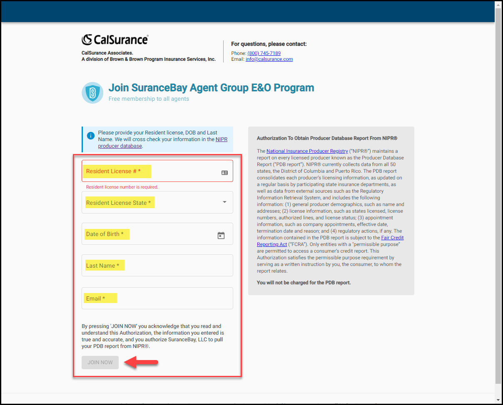Click the 'Resident license number is required.' error
This screenshot has height=405, width=503.
pos(122,187)
